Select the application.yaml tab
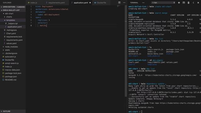The height and width of the screenshot is (113, 201). [81, 3]
